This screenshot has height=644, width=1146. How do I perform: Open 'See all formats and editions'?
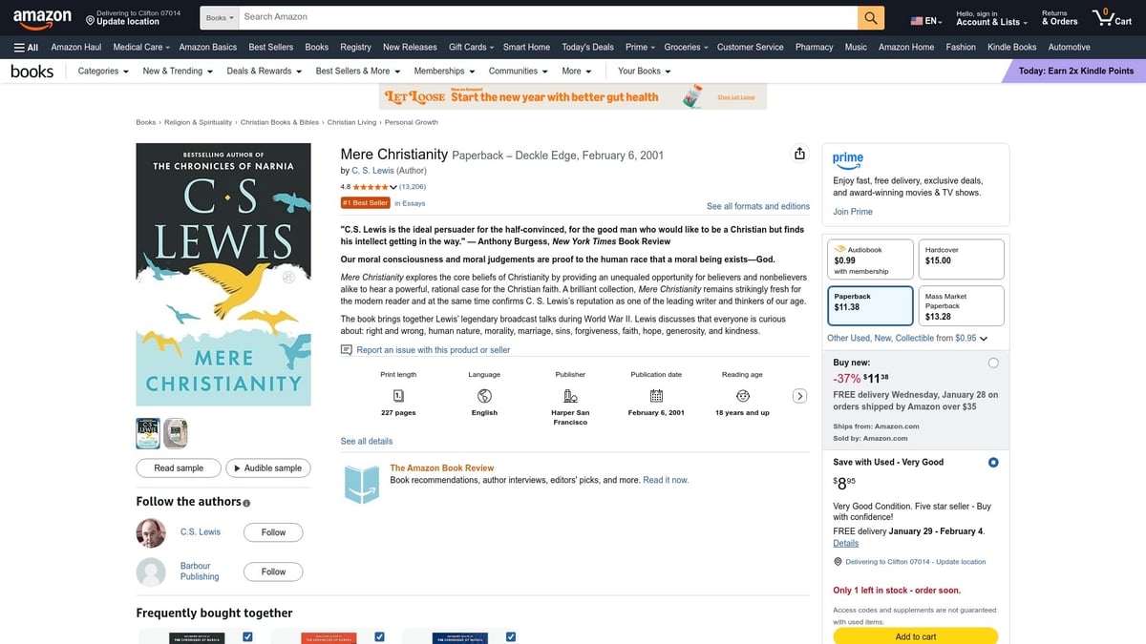pyautogui.click(x=758, y=206)
